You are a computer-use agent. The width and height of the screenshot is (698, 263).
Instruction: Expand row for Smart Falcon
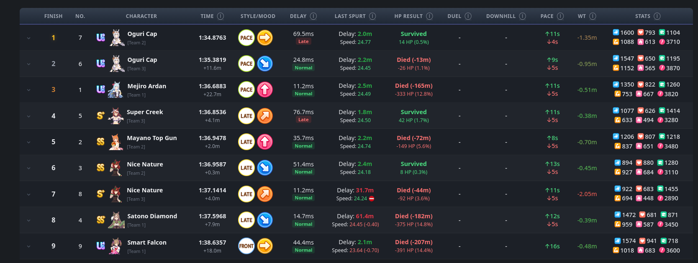coord(28,246)
